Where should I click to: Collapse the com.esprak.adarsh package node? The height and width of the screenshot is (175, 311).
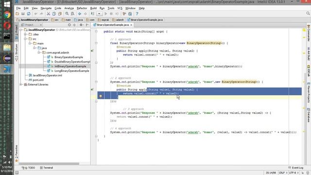(39, 52)
